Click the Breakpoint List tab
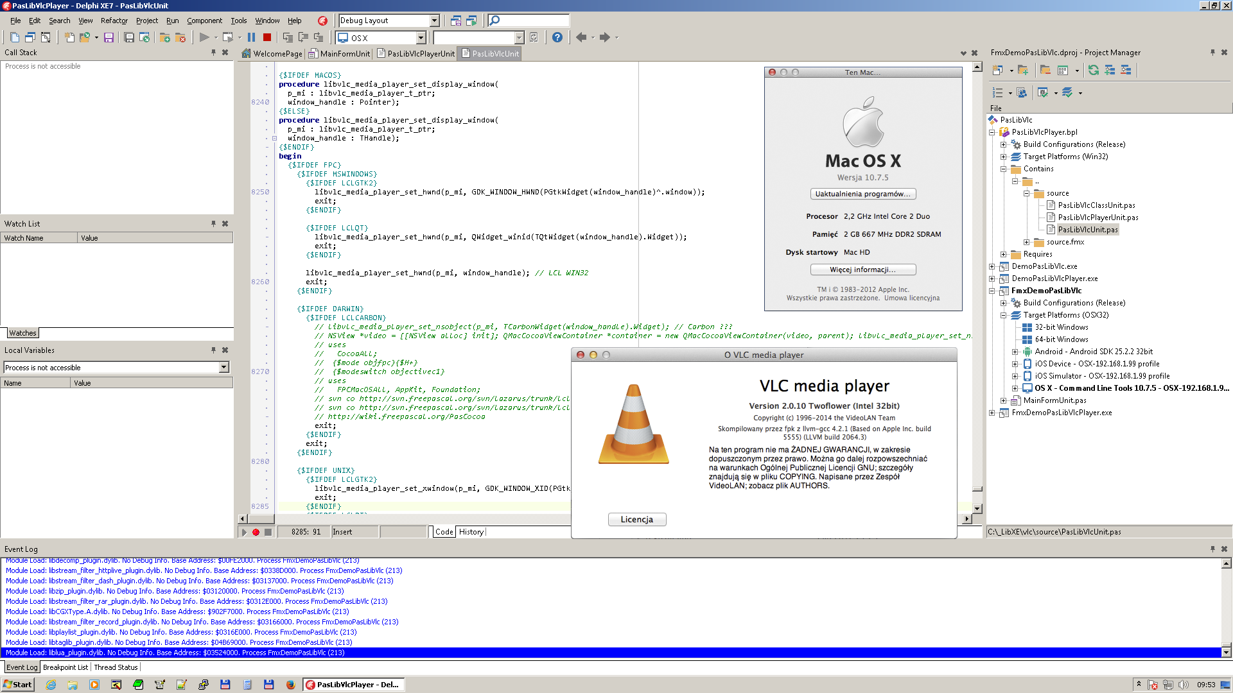Viewport: 1233px width, 693px height. point(66,667)
